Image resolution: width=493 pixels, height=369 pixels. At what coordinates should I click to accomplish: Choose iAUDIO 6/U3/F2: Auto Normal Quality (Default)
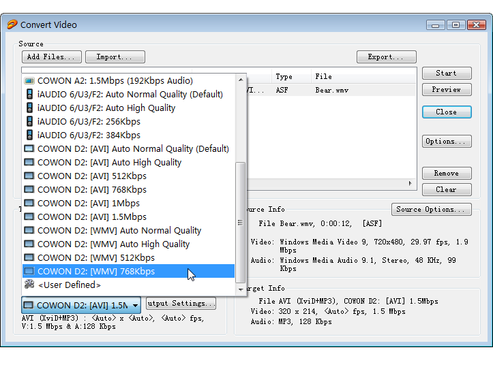129,94
